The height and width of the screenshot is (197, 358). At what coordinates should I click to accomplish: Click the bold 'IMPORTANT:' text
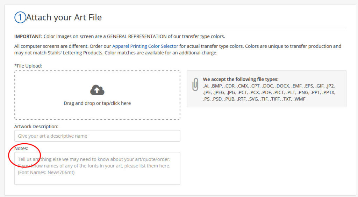click(28, 36)
